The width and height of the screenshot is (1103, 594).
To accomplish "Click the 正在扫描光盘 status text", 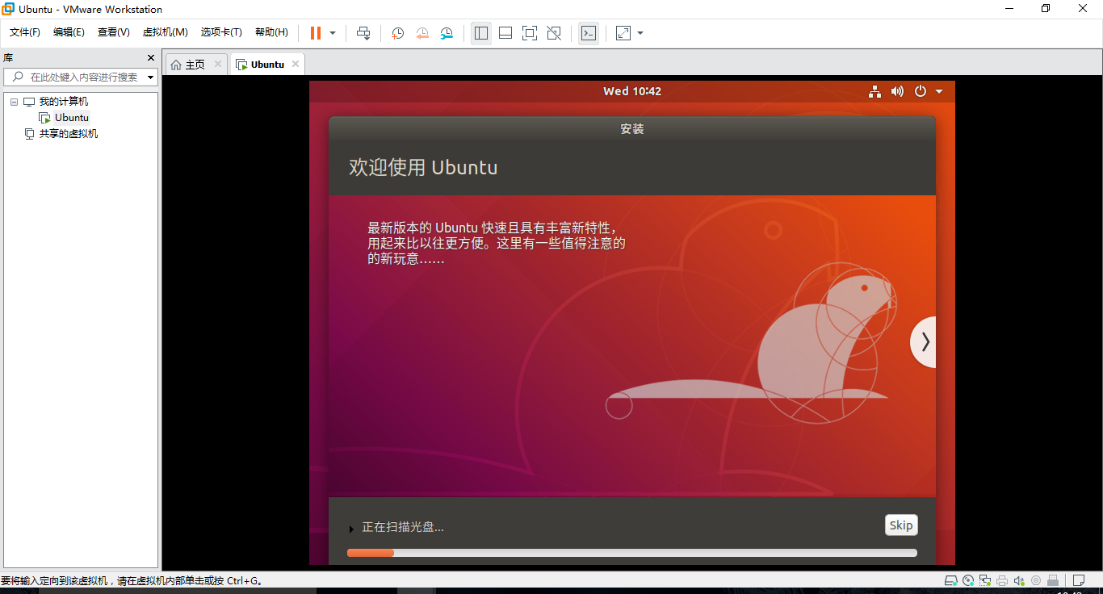I will point(403,527).
